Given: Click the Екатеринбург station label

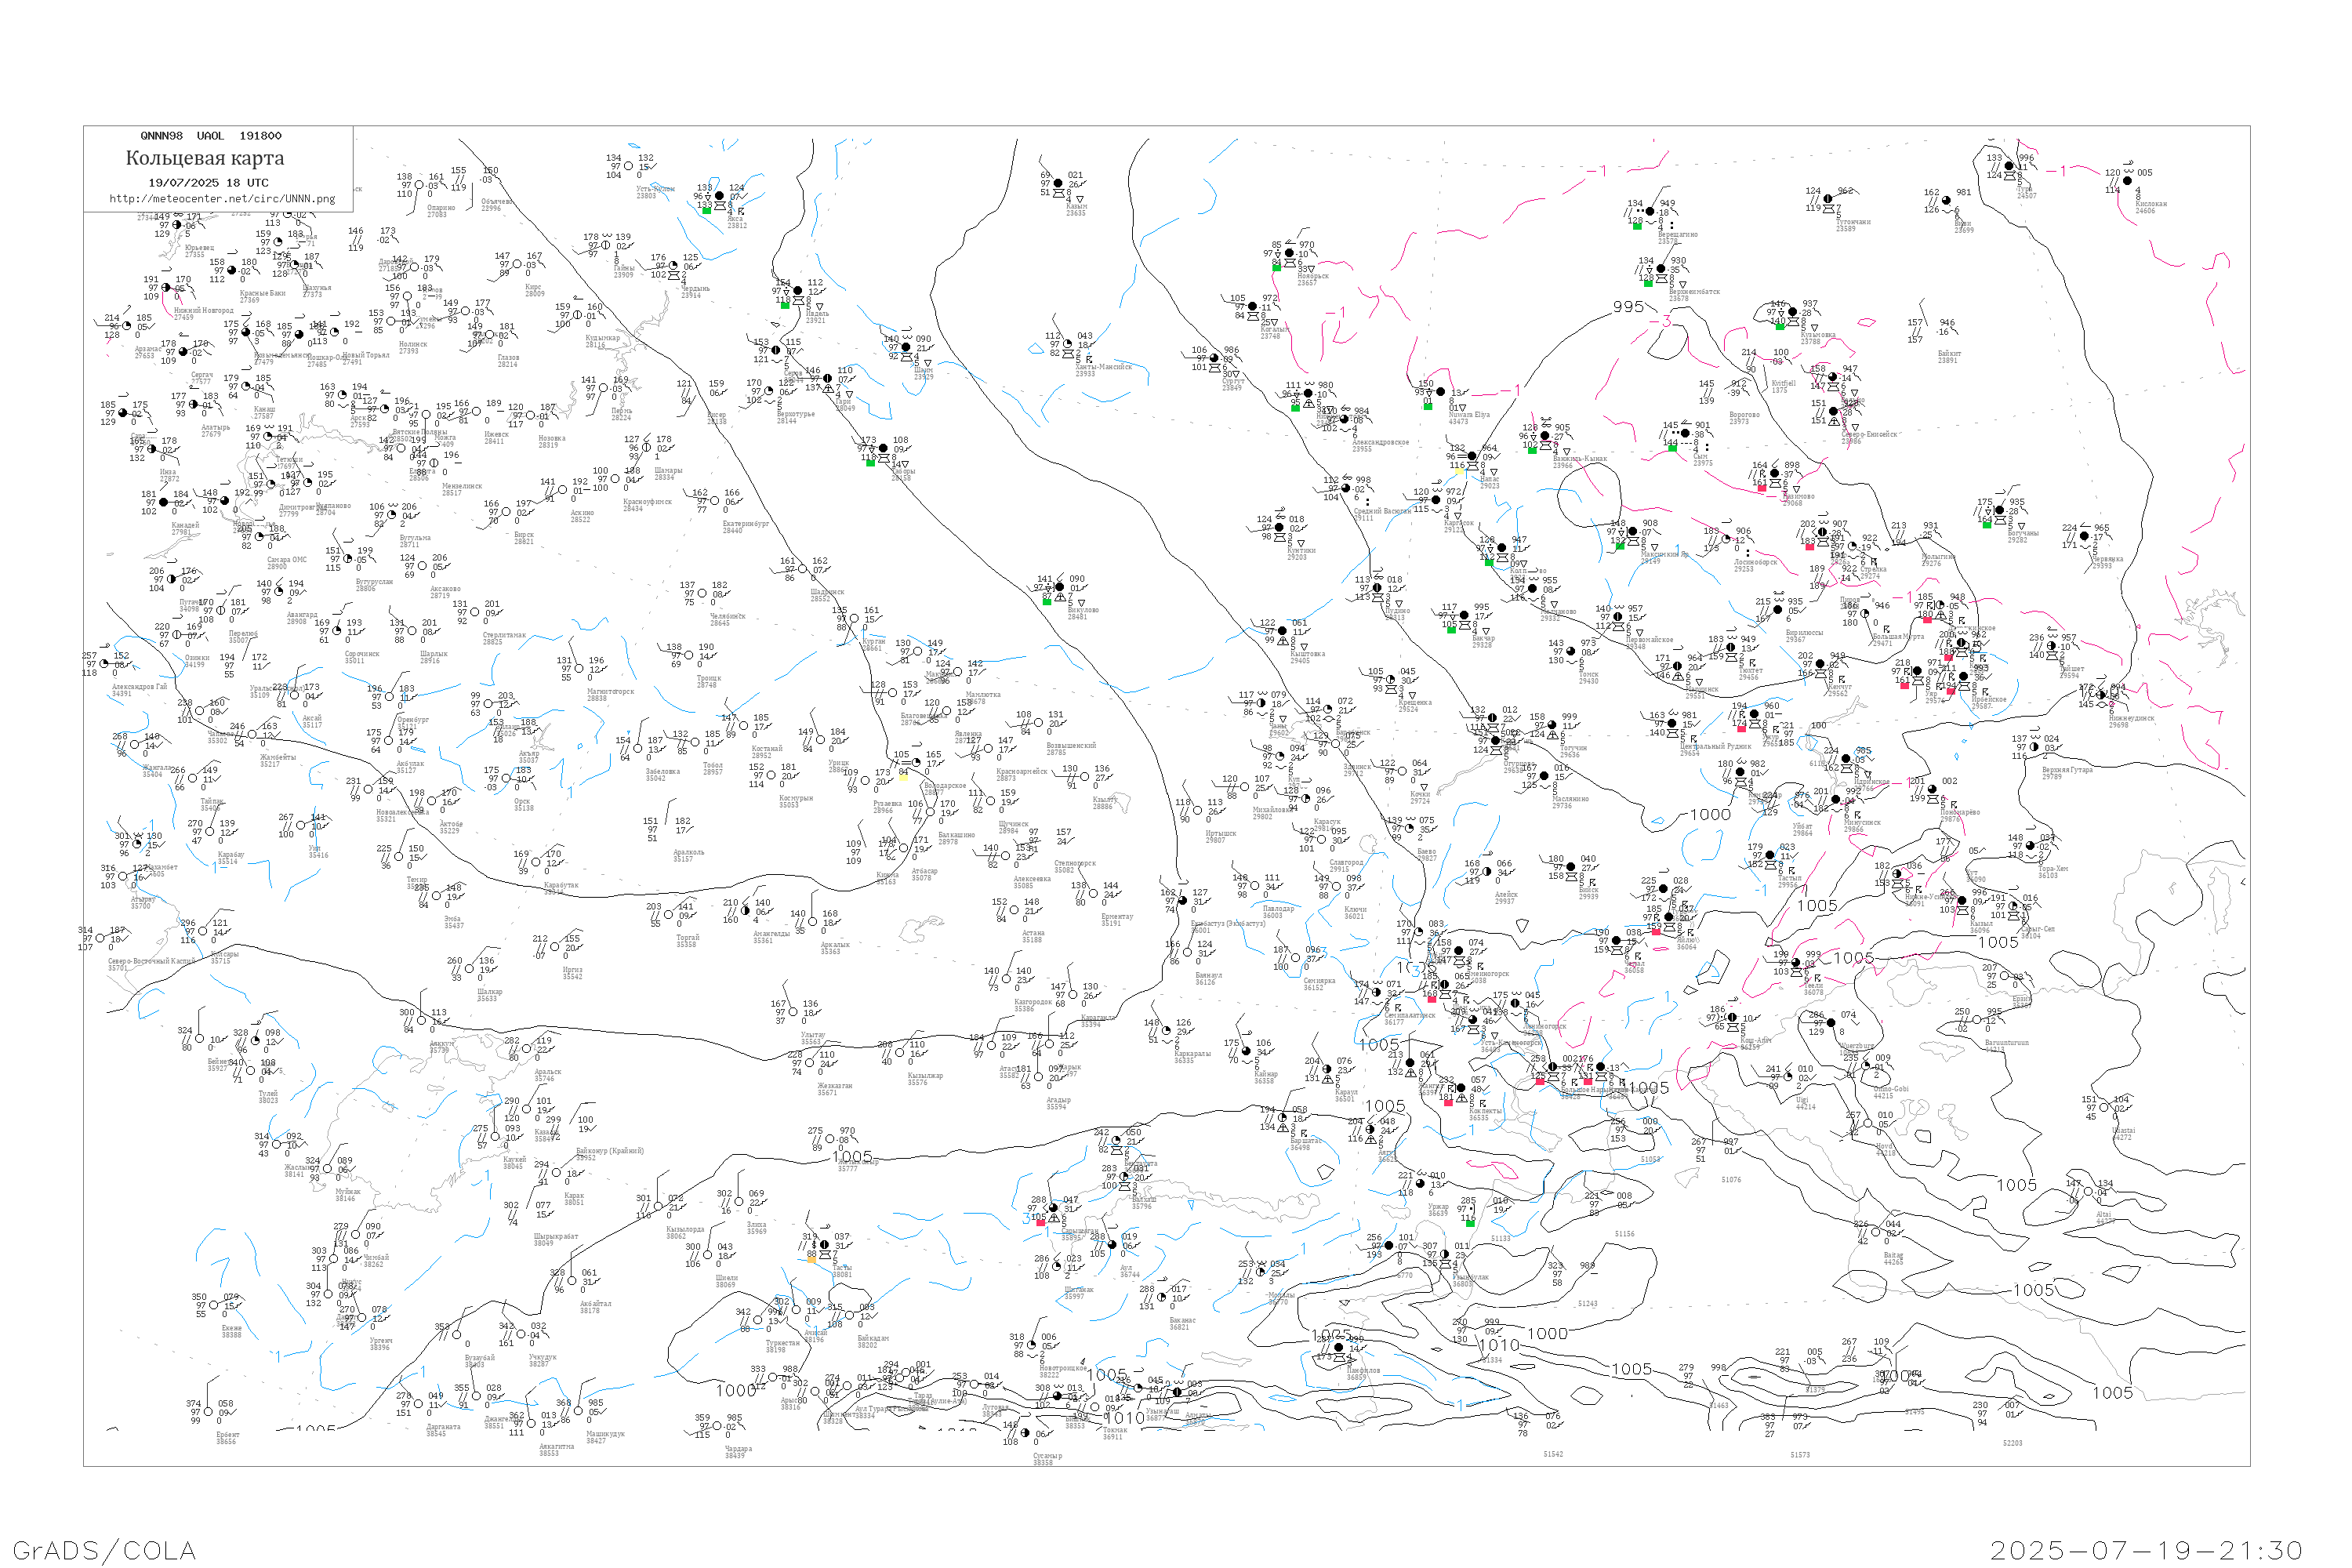Looking at the screenshot, I should click(x=746, y=525).
